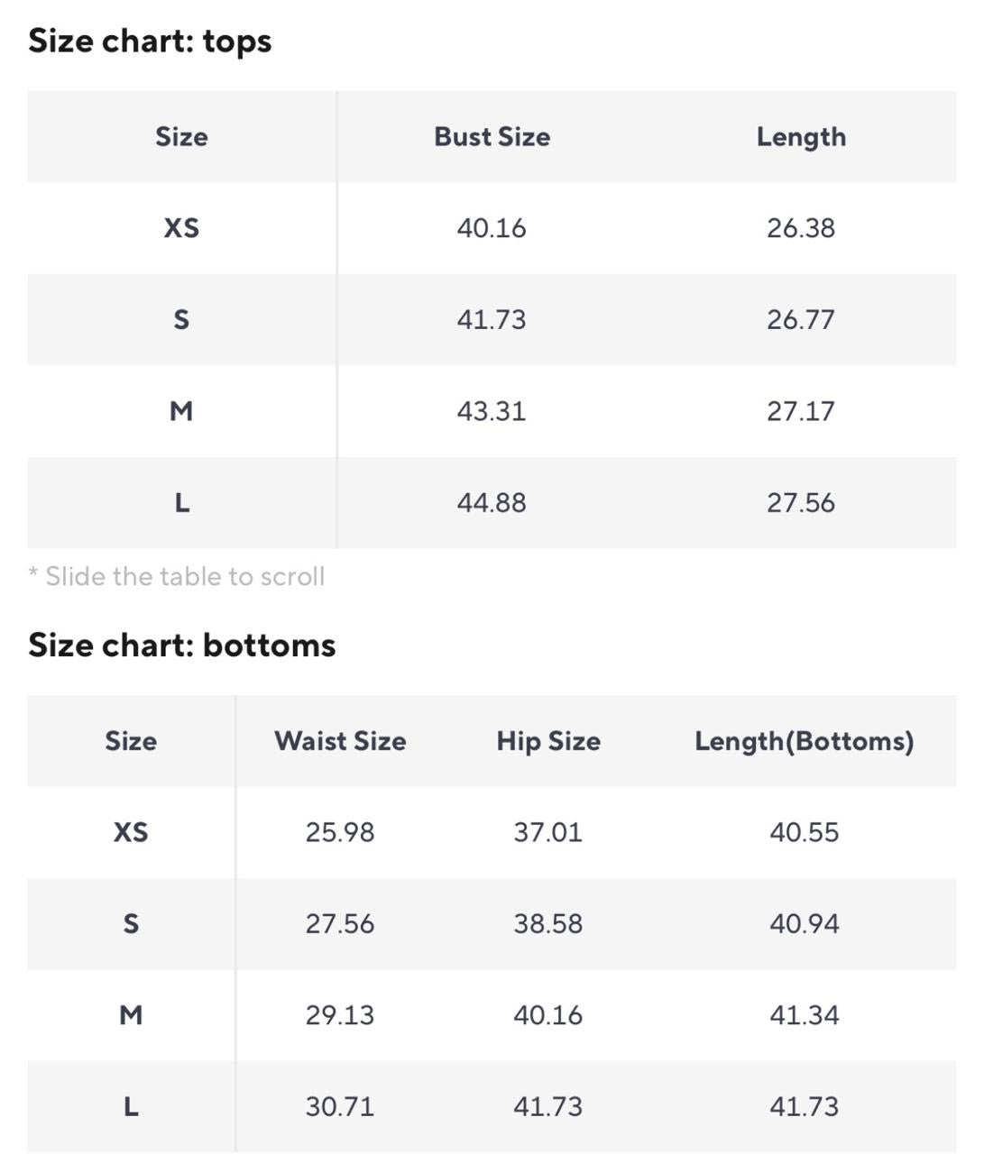Select bottoms length value 41.34

point(805,1015)
